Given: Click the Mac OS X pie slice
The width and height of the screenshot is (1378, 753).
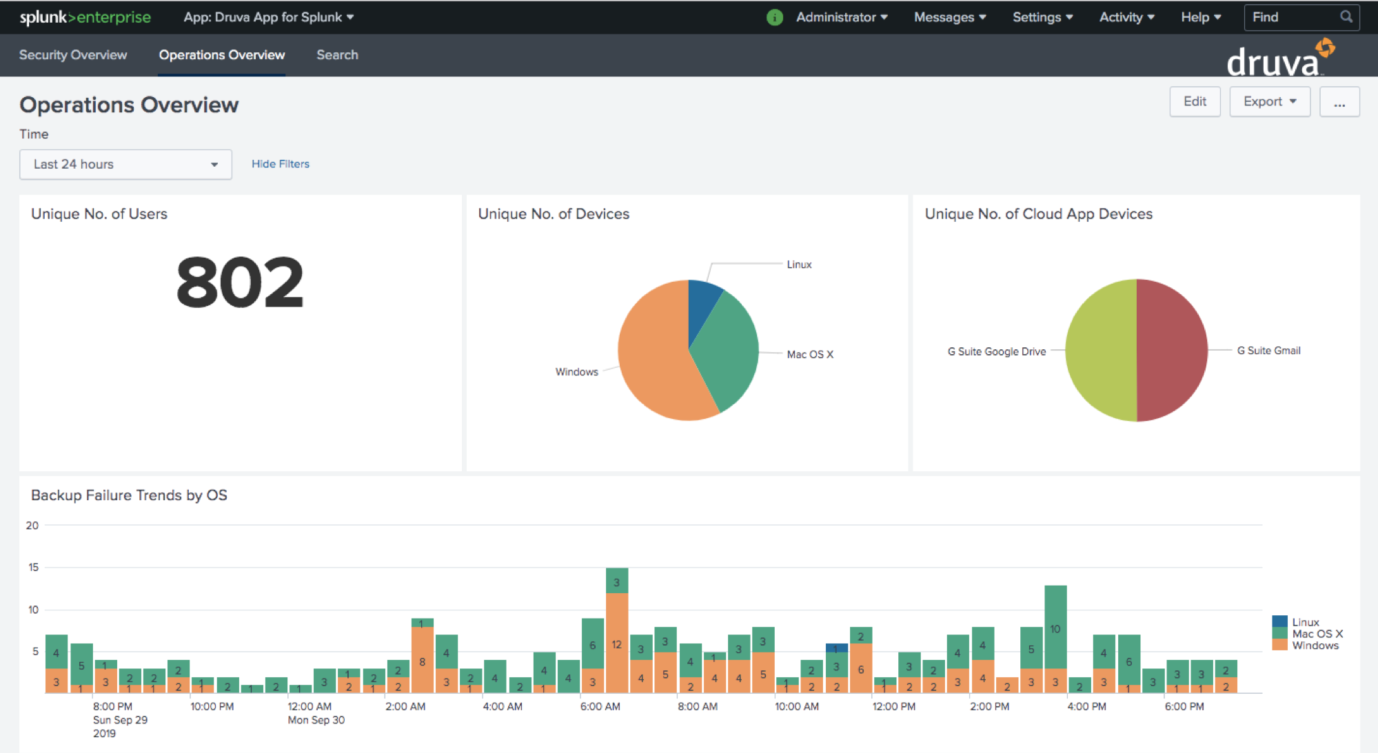Looking at the screenshot, I should tap(729, 351).
